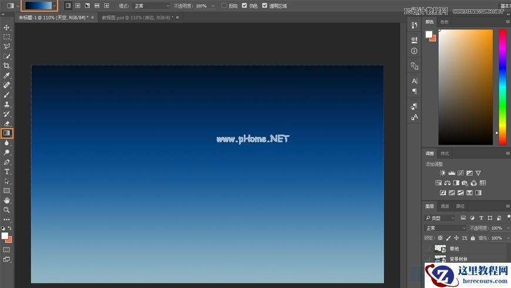Open layer 填充 fill value arrow
The height and width of the screenshot is (288, 511).
point(508,238)
